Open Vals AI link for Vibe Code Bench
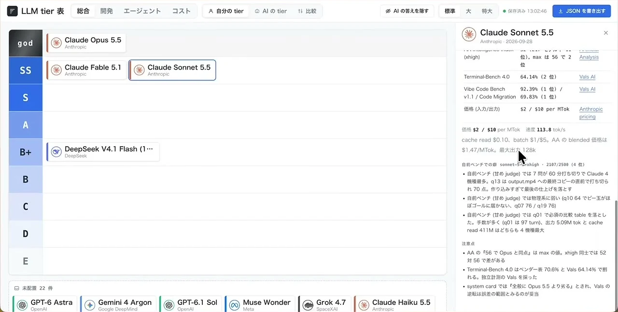 [587, 89]
